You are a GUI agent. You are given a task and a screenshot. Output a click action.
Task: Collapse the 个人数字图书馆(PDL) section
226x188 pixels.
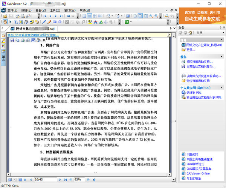click(221, 87)
